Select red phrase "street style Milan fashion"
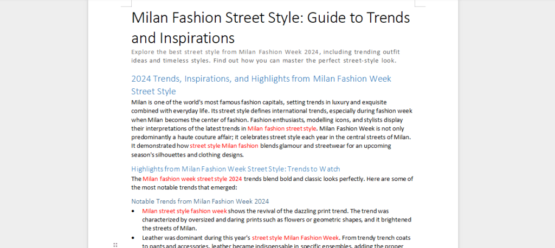Screen dimensions: 555x248 coord(224,146)
